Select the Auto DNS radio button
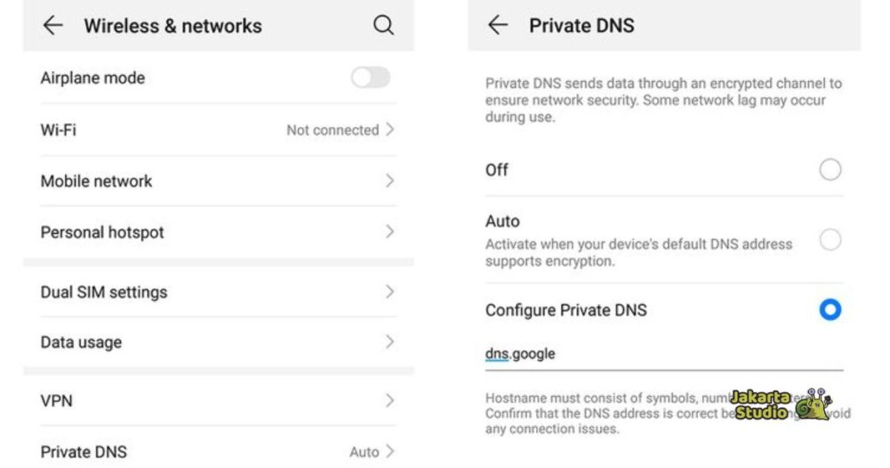 [x=830, y=239]
